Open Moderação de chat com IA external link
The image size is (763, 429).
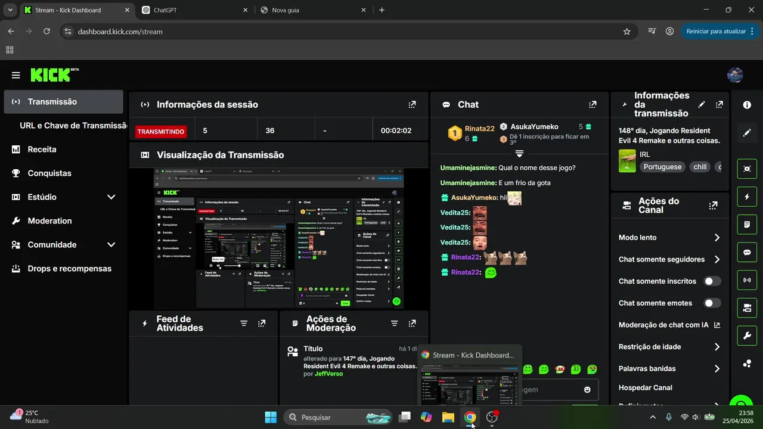pos(717,325)
